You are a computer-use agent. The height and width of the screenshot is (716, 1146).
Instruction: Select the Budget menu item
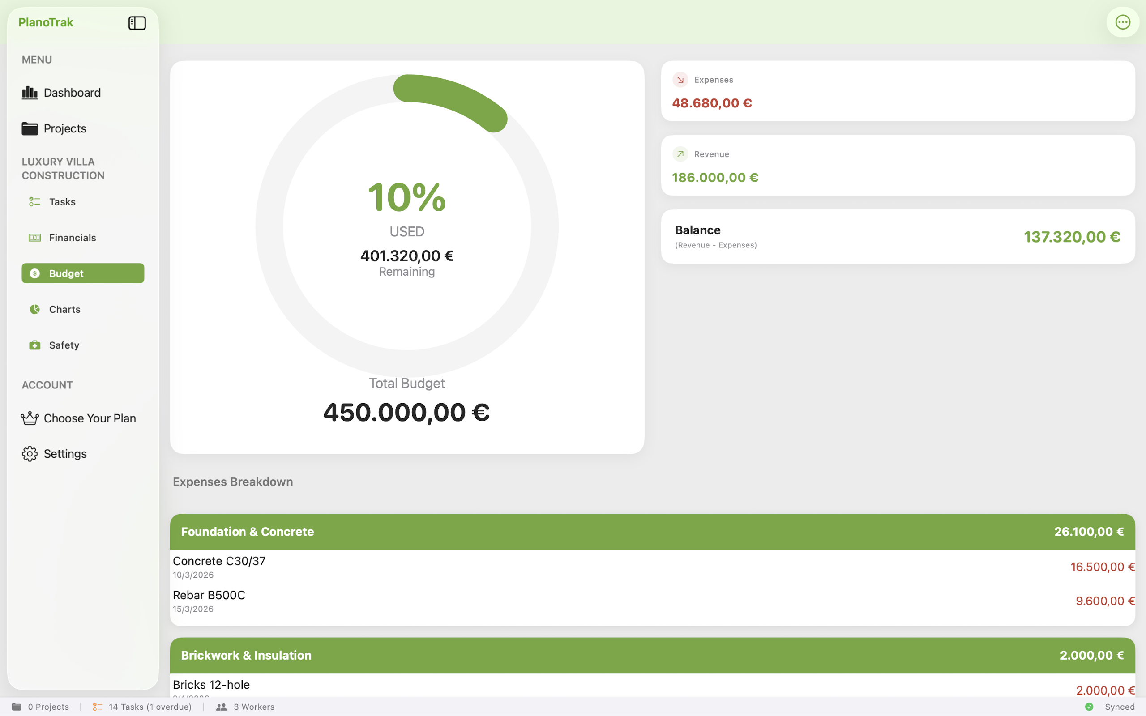pyautogui.click(x=83, y=273)
